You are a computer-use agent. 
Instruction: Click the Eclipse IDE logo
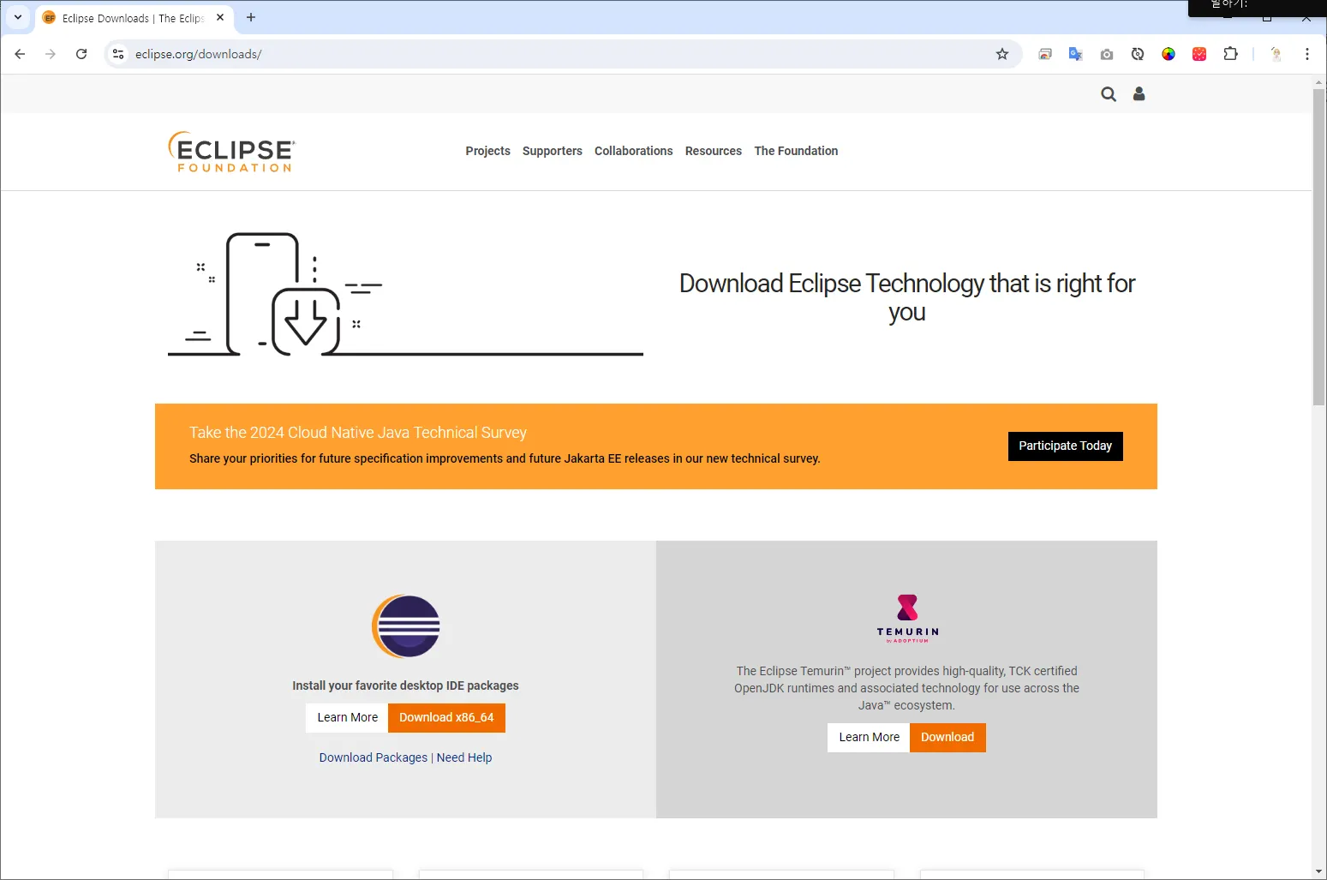pos(406,626)
